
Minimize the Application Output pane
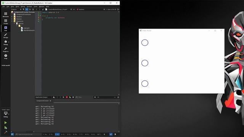point(115,97)
